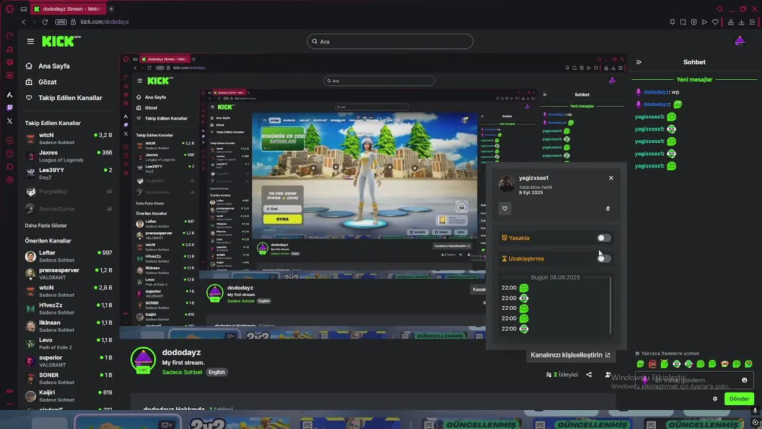Open Levo Path of Exile 2 channel
This screenshot has width=762, height=429.
pos(68,344)
